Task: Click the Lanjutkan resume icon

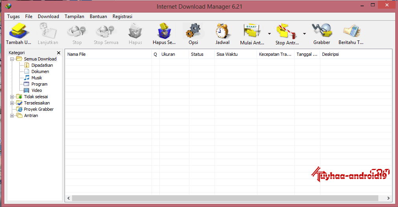Action: pos(48,31)
